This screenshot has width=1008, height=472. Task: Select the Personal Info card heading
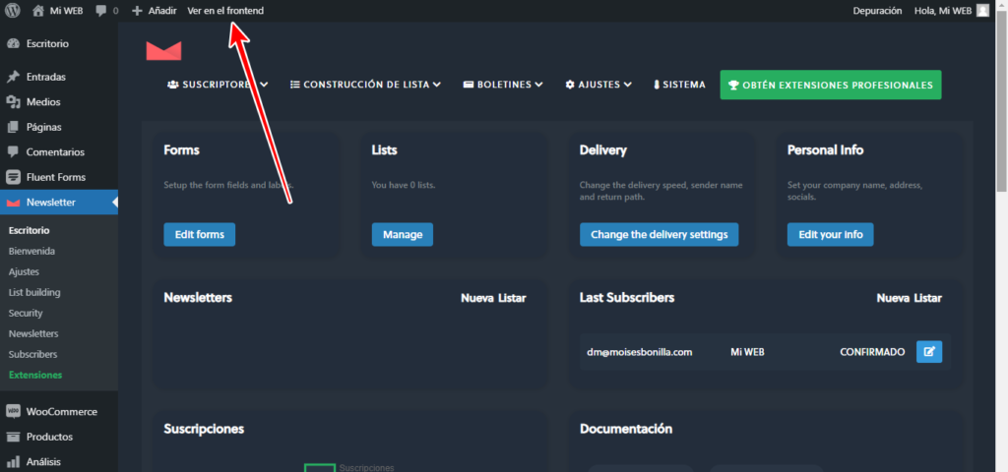[826, 150]
